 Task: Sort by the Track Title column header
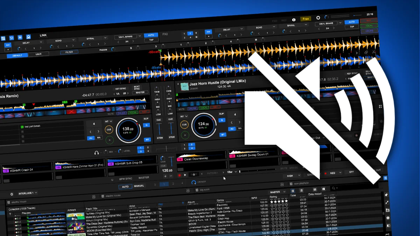[92, 209]
